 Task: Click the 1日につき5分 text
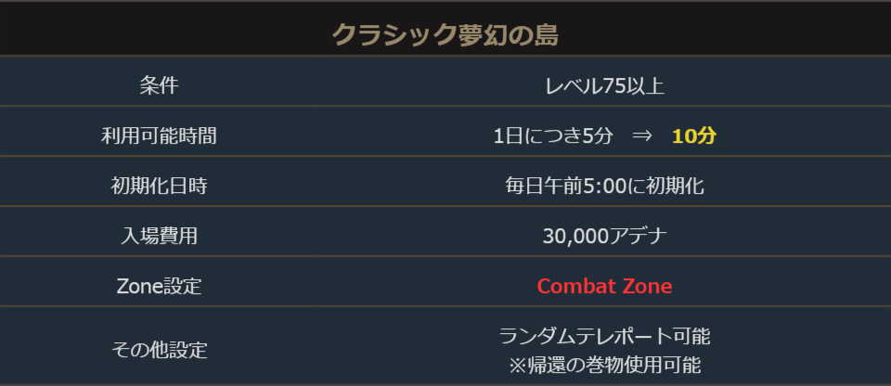553,135
